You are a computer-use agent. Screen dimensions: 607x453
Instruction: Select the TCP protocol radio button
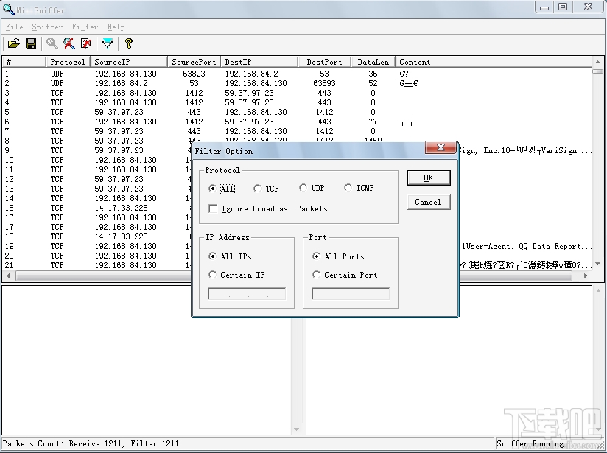click(257, 189)
